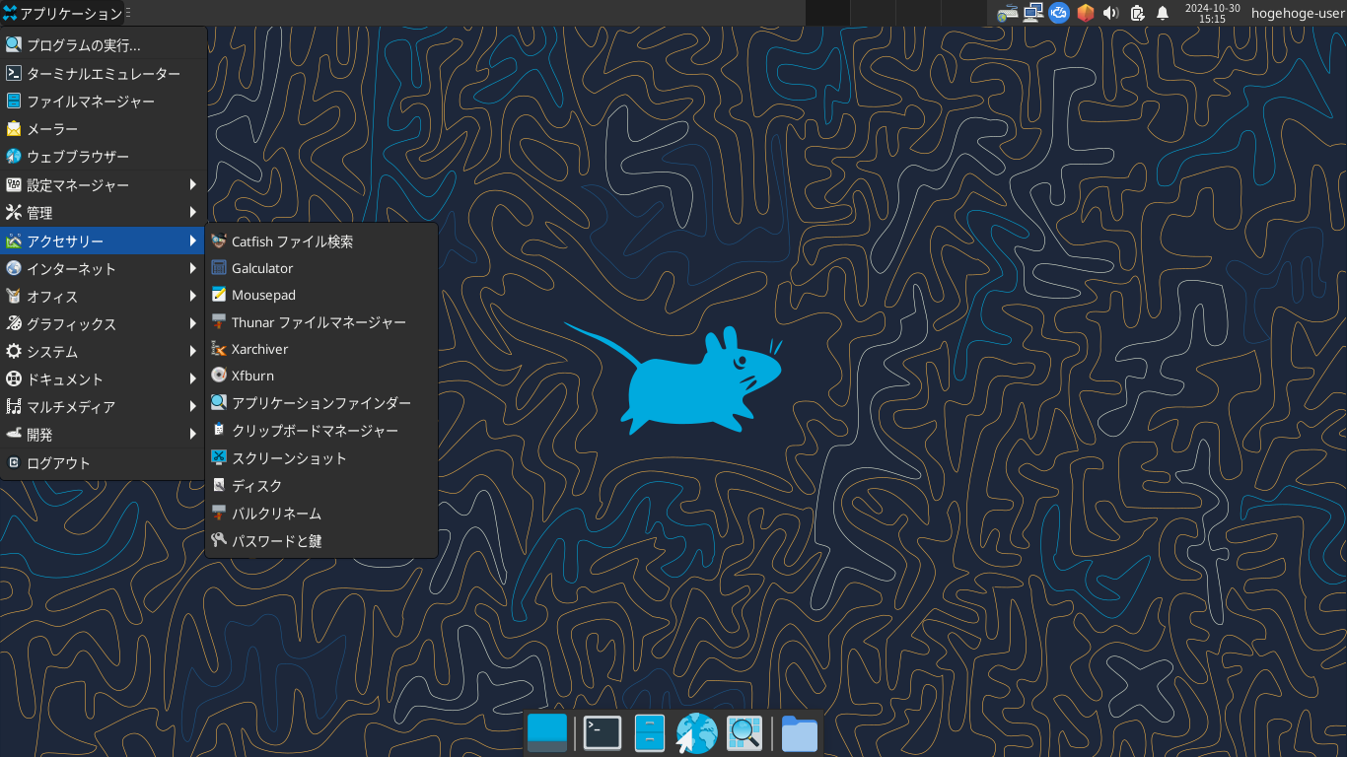This screenshot has height=757, width=1347.
Task: Expand the 管理 submenu arrow
Action: coord(193,212)
